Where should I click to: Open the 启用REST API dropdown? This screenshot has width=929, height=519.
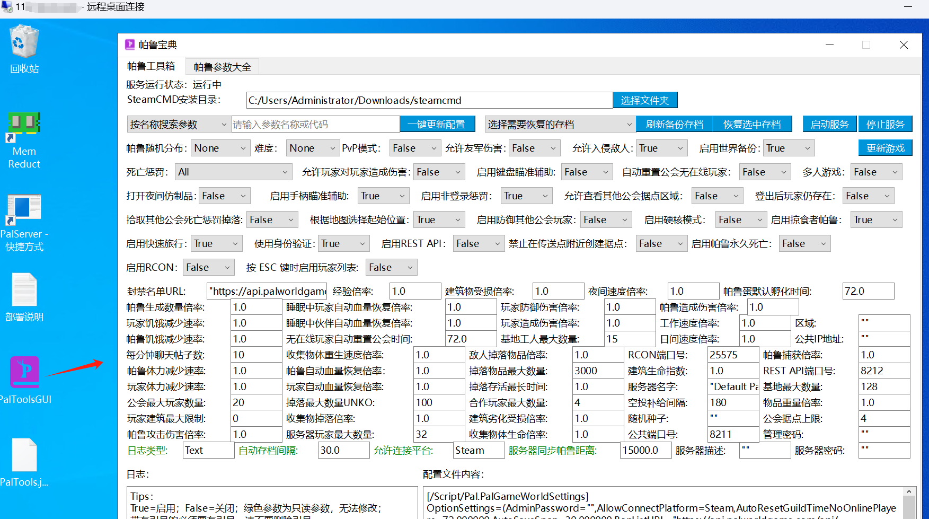[x=479, y=243]
